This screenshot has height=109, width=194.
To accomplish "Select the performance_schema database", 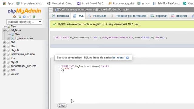I will point(24,66).
